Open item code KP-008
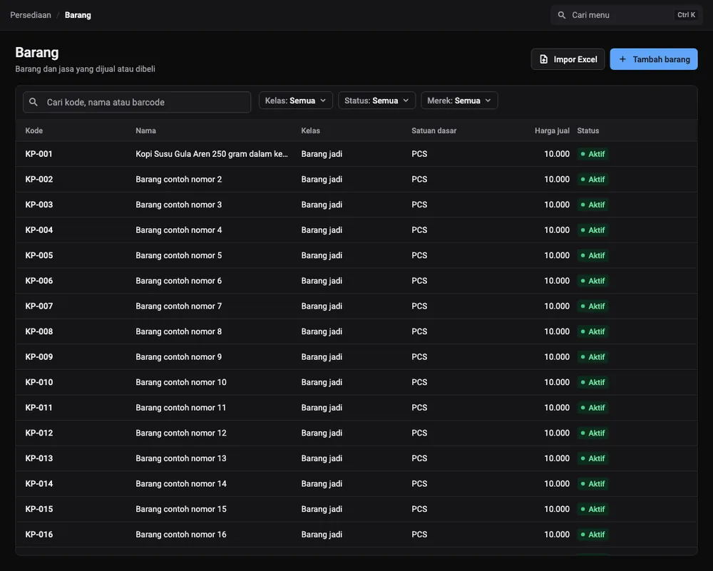The image size is (713, 571). pos(39,331)
